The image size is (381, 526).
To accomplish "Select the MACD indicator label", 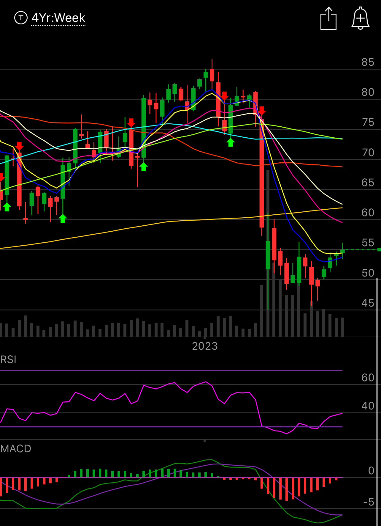I will 16,449.
